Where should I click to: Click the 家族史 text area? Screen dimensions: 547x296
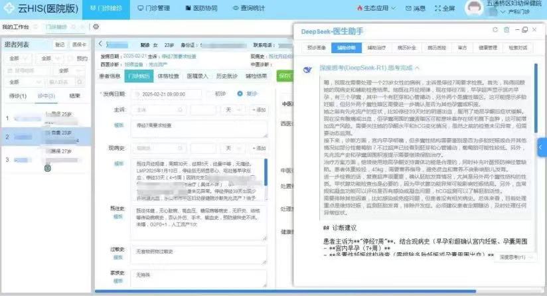point(199,278)
